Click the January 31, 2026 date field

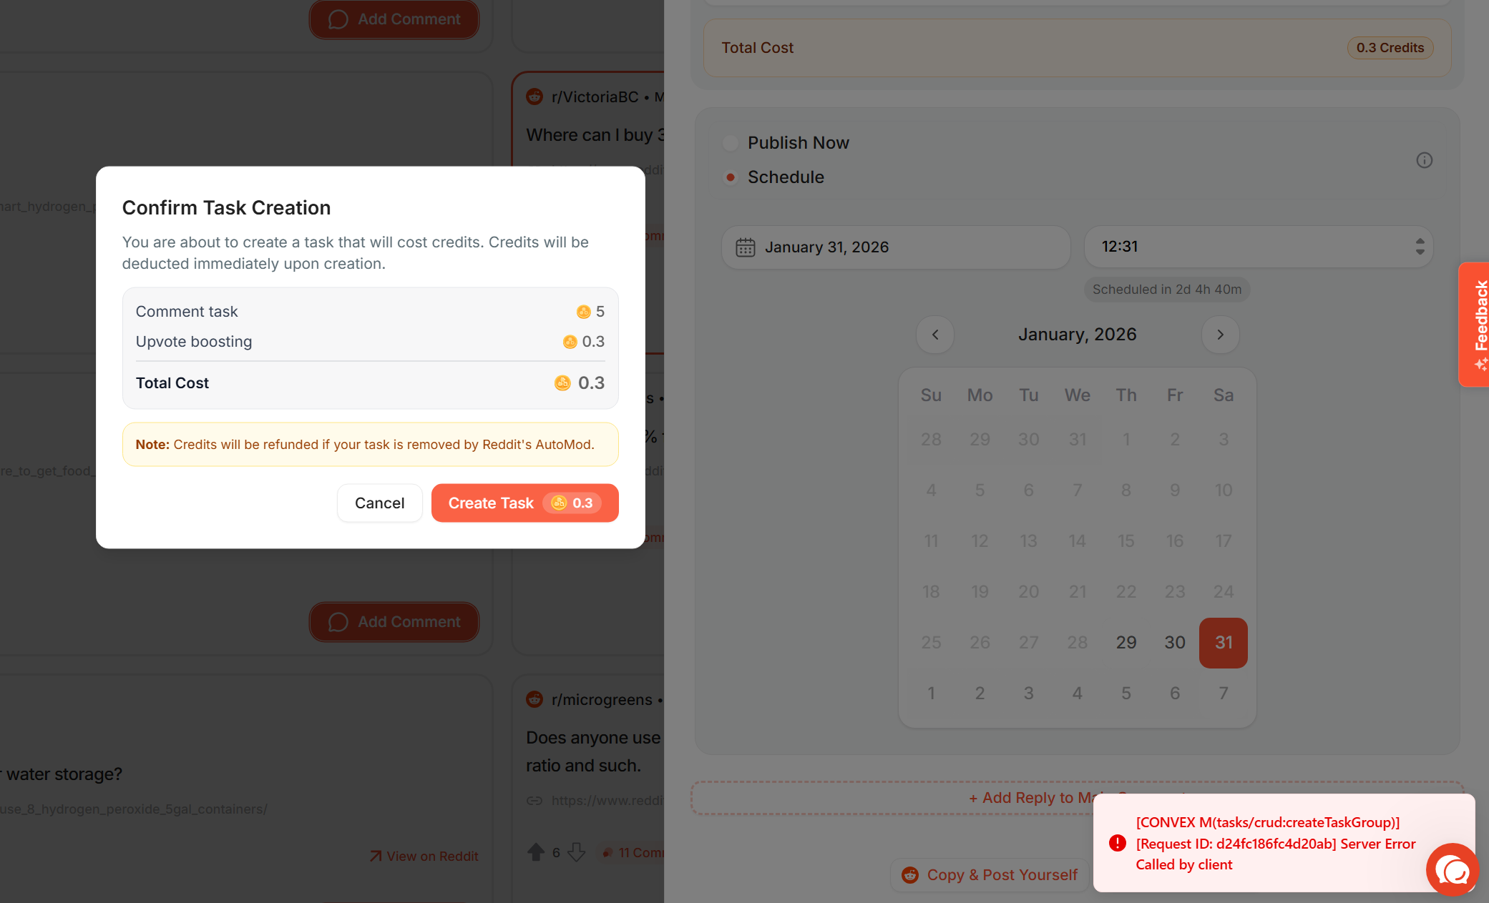point(896,247)
